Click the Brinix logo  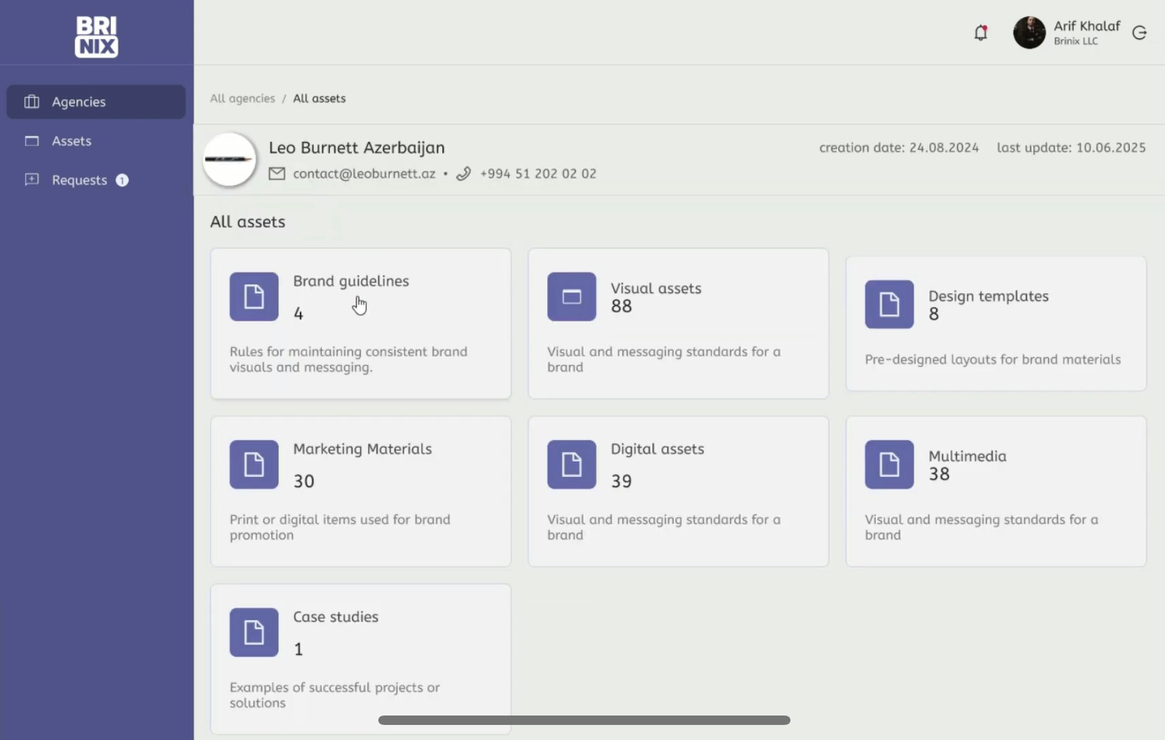pos(97,36)
